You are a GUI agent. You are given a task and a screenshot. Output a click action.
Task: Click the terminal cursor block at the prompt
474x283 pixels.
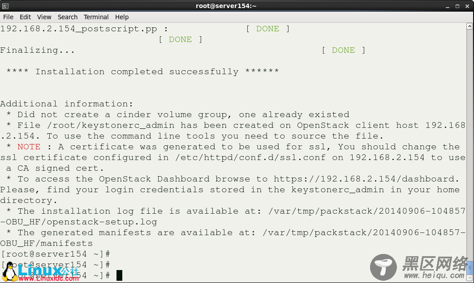[x=120, y=275]
